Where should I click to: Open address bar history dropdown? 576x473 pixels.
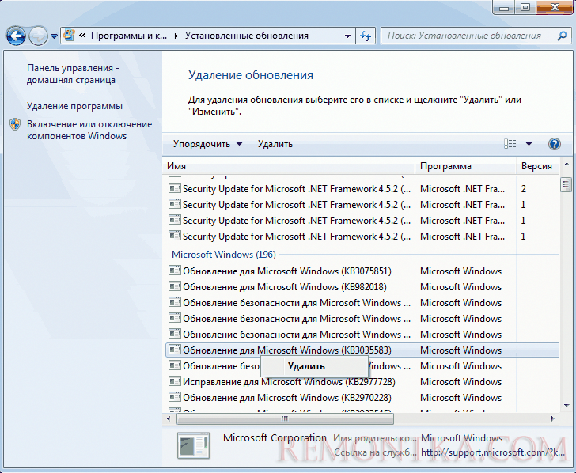[347, 36]
